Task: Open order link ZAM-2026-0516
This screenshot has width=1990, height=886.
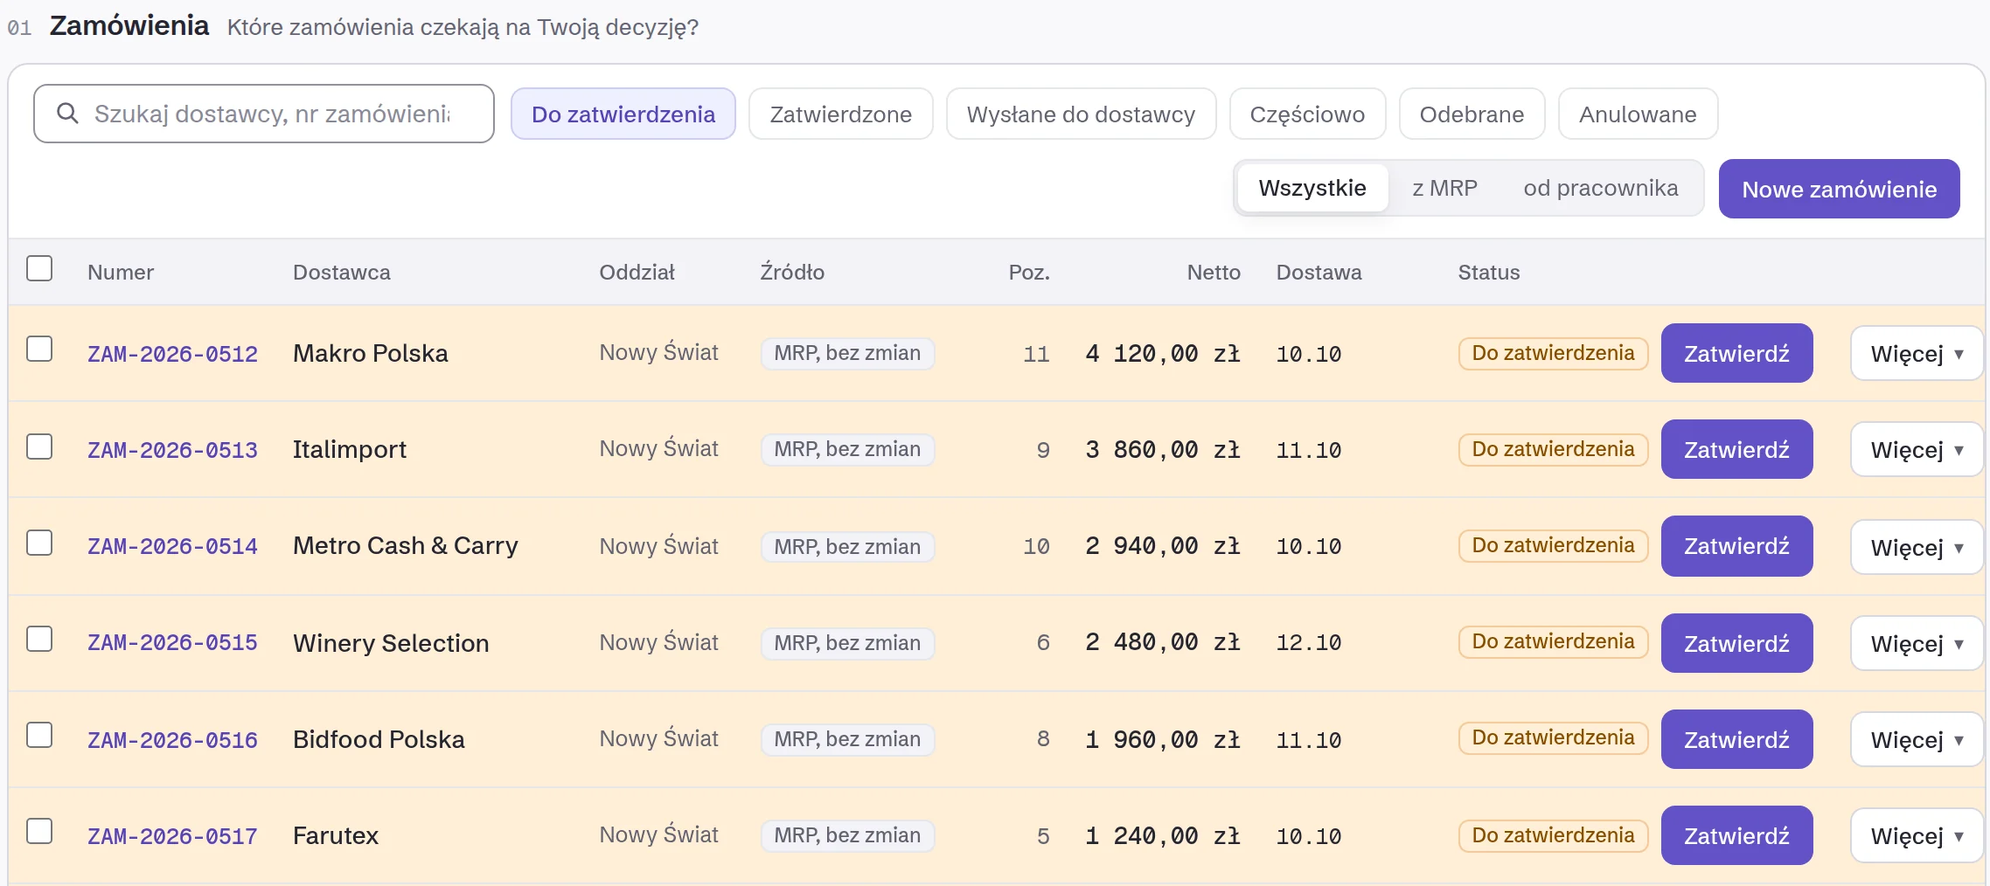Action: pyautogui.click(x=172, y=740)
